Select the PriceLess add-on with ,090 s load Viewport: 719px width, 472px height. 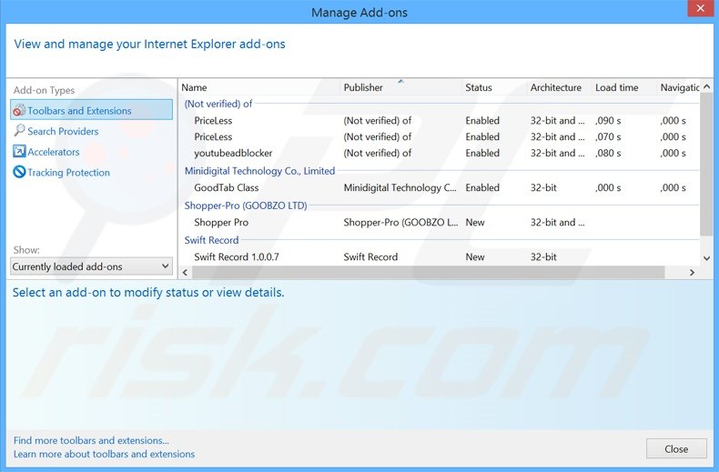click(x=440, y=121)
